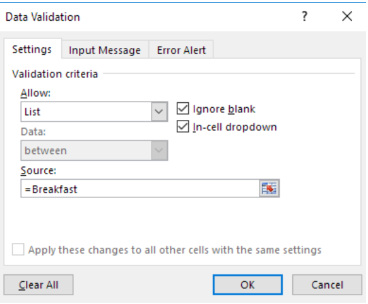This screenshot has width=368, height=304.
Task: Uncheck the In-cell dropdown checkbox
Action: click(x=182, y=127)
